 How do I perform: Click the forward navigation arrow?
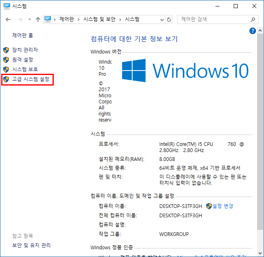tap(20, 19)
